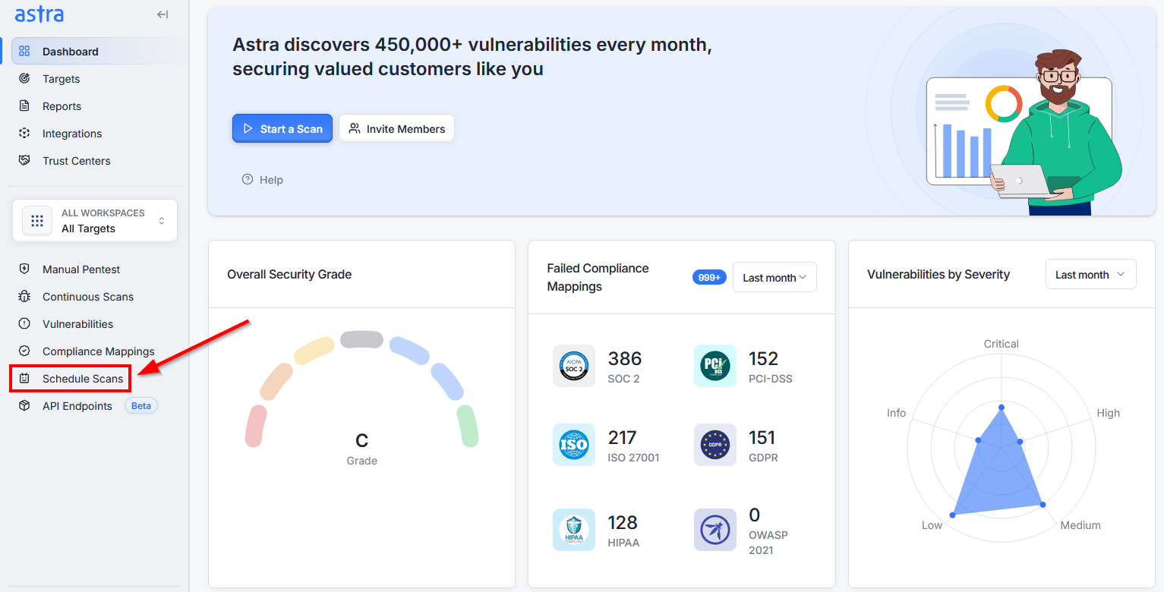
Task: Click the SOC 2 compliance badge
Action: [574, 366]
